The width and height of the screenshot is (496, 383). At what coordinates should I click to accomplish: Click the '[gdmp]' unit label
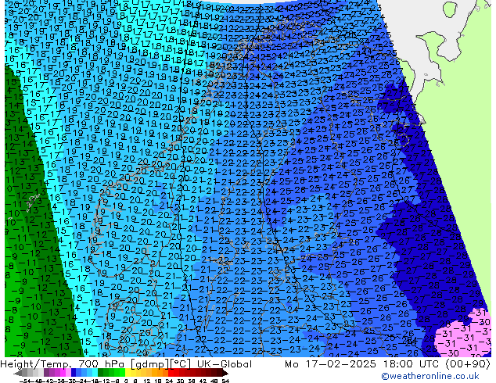pyautogui.click(x=148, y=364)
